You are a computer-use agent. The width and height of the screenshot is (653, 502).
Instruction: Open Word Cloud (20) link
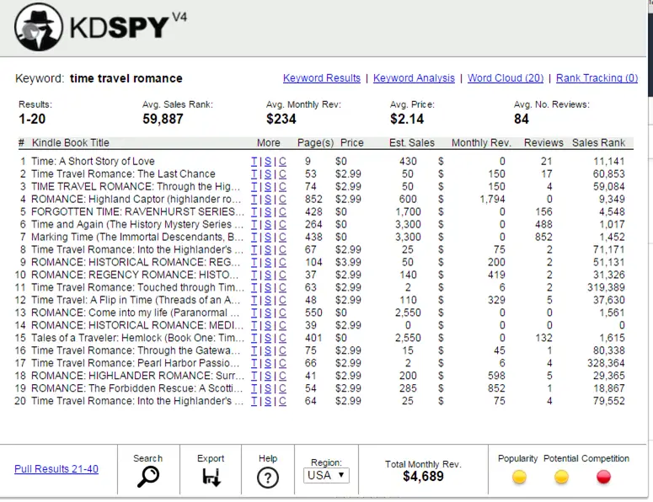(506, 78)
